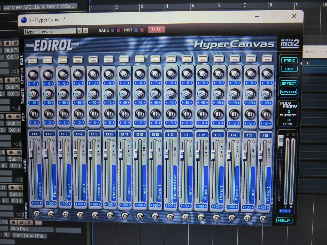Increment the reverb value on channel 05
Viewport: 327px width, 245px height.
(x=99, y=103)
